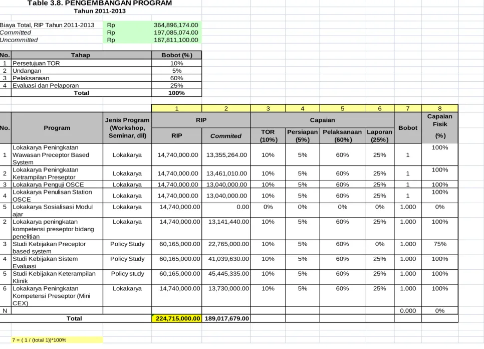Select the italic 'Commited' column header
This screenshot has width=484, height=349.
pos(226,135)
